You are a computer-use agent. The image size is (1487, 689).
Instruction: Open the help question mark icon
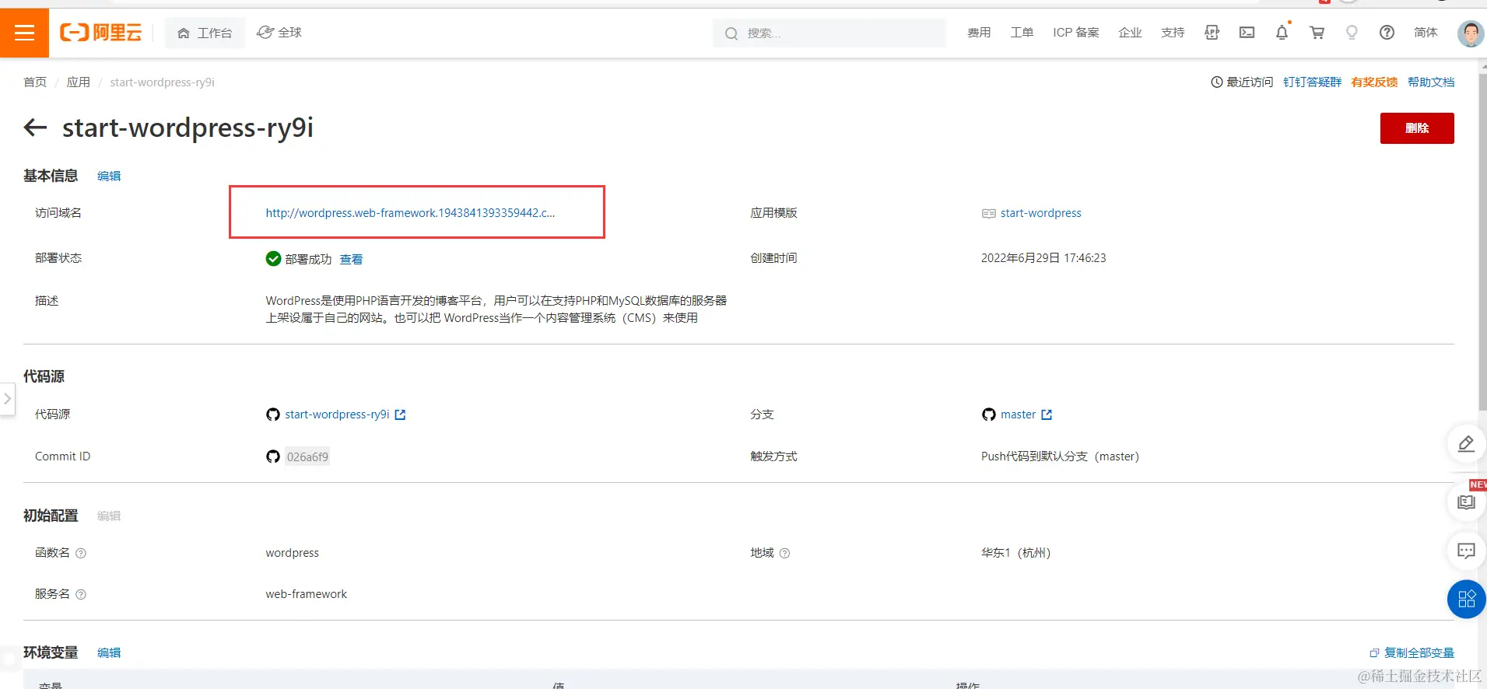point(1387,33)
